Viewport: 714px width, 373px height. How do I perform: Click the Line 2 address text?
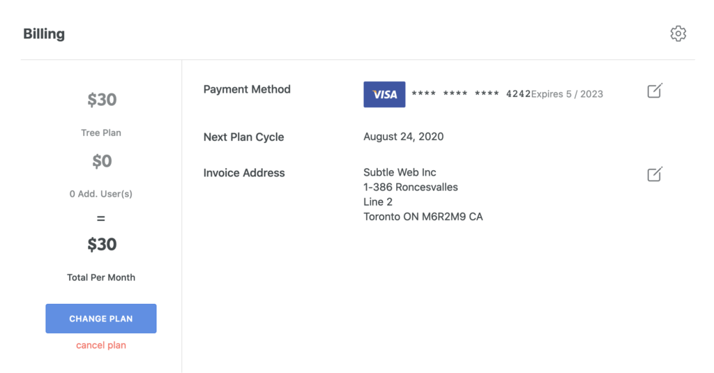click(x=378, y=201)
